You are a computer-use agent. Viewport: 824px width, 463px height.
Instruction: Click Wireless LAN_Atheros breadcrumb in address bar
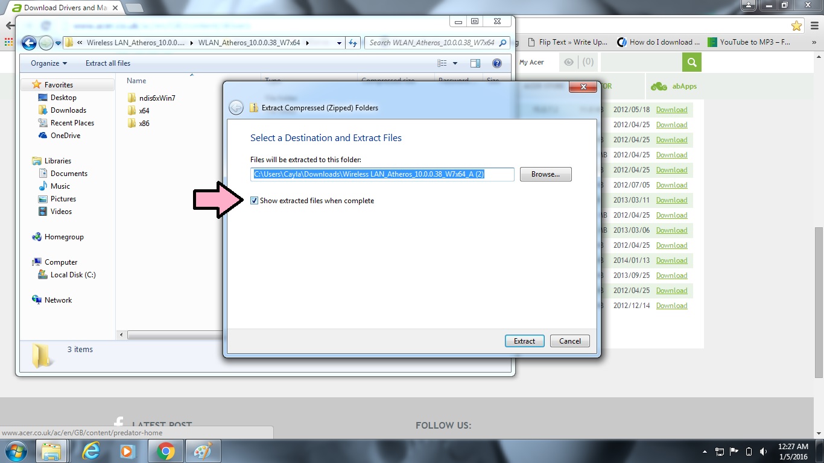coord(136,43)
